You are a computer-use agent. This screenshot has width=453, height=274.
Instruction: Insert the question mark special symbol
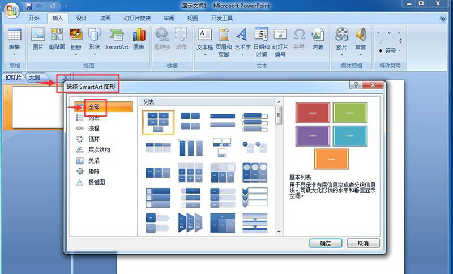tap(400, 41)
